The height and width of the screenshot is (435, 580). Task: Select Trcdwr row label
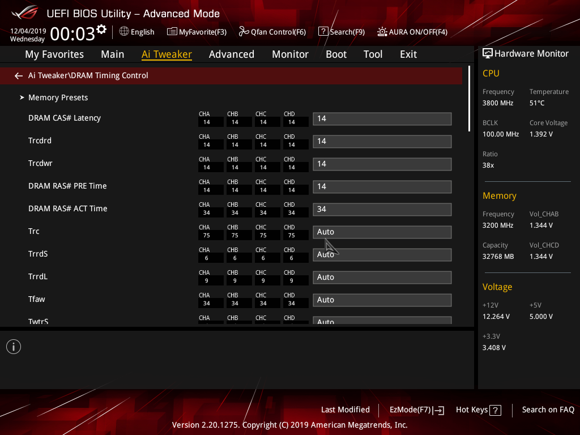pyautogui.click(x=40, y=163)
